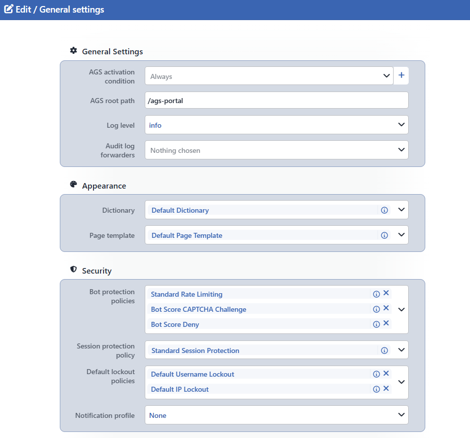Open the Standard Rate Limiting link
This screenshot has height=438, width=470.
186,294
